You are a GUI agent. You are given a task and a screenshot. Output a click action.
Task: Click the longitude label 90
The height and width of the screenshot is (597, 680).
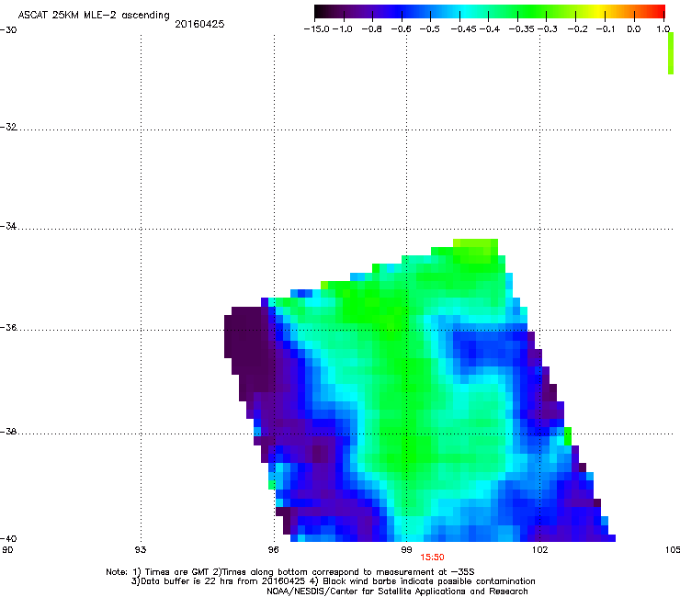coord(7,550)
